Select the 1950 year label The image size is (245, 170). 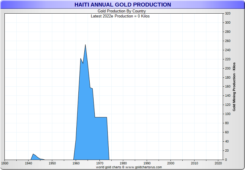pyautogui.click(x=52, y=163)
